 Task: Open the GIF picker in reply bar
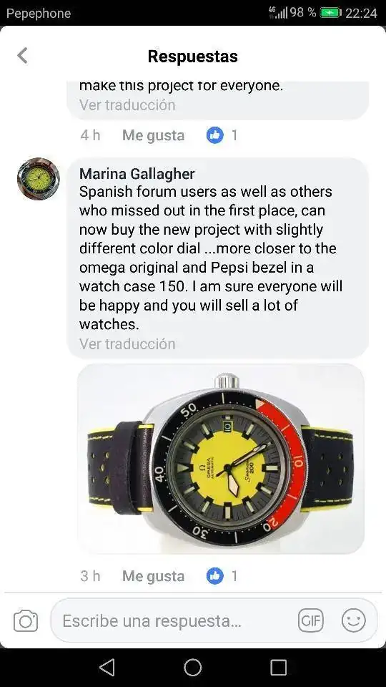point(311,621)
